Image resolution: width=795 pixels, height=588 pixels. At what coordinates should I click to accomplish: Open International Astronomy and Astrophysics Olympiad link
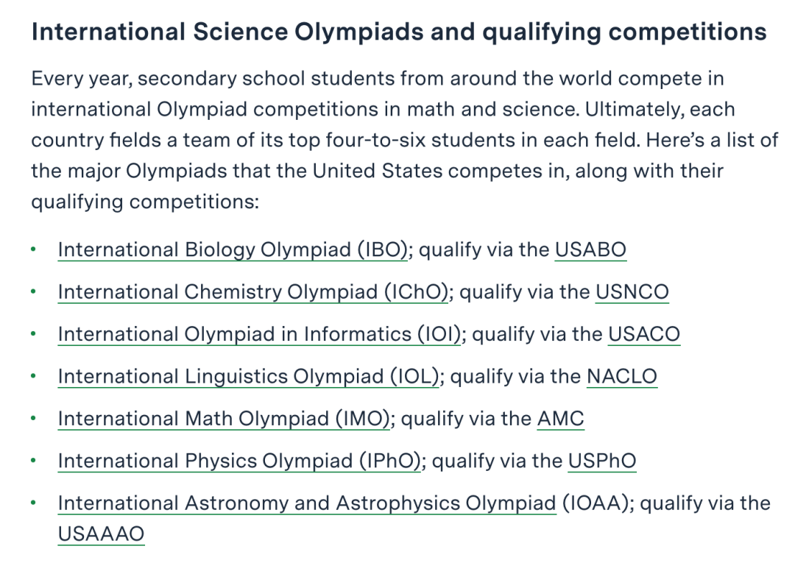tap(307, 503)
